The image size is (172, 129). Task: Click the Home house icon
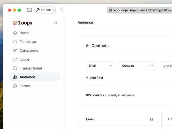point(15,33)
